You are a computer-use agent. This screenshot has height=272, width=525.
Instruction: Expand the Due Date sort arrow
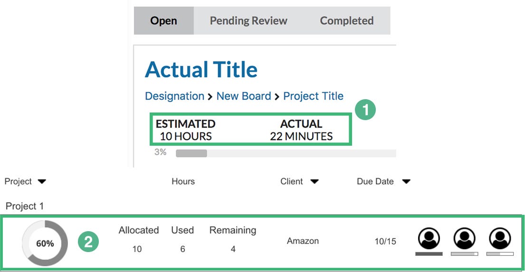pyautogui.click(x=406, y=181)
